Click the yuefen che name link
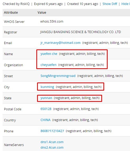 [x=49, y=54]
